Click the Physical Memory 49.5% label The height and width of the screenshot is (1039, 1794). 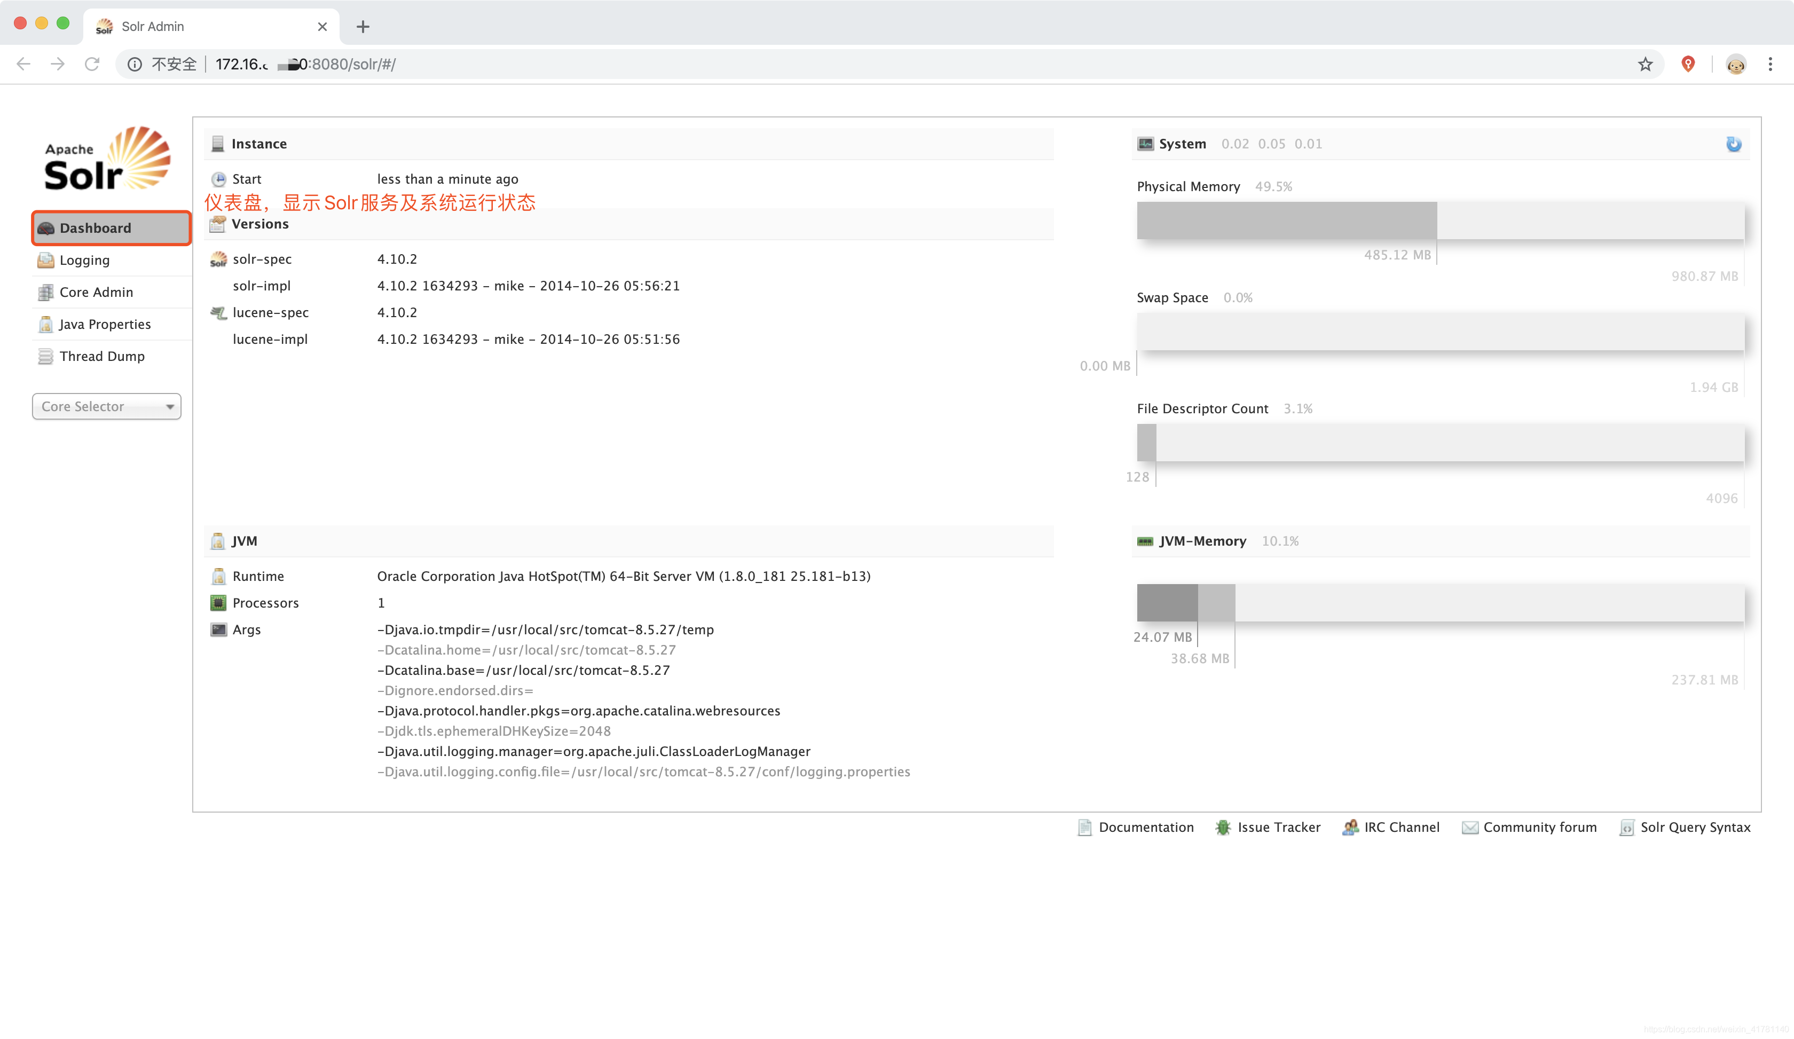pos(1273,186)
